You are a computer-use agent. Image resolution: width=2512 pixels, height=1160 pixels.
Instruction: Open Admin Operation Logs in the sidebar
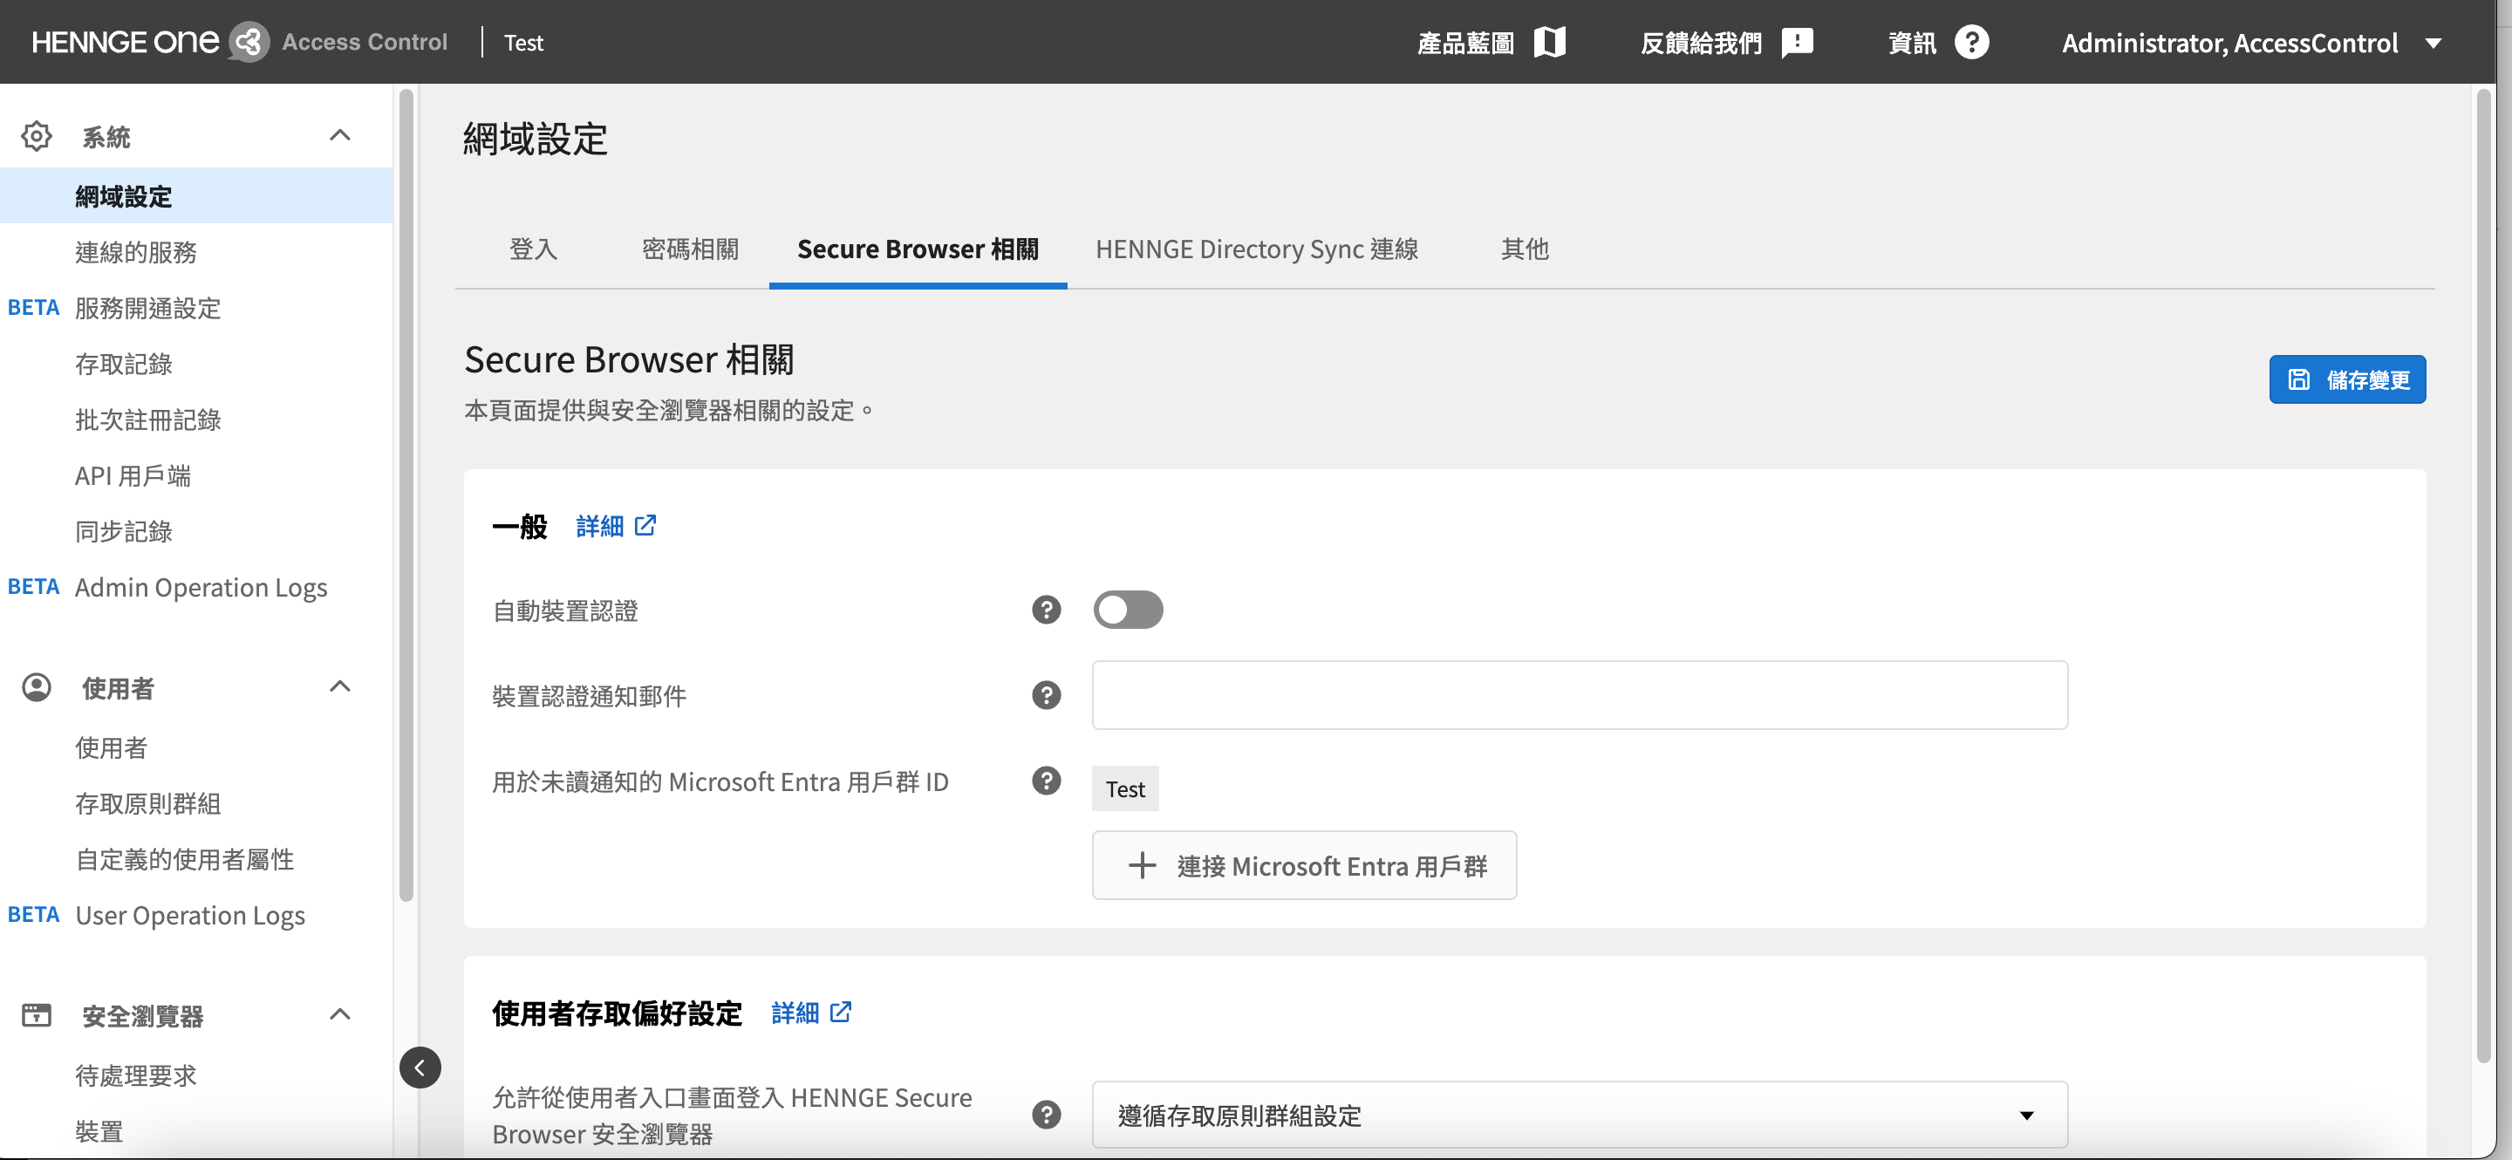click(x=201, y=587)
